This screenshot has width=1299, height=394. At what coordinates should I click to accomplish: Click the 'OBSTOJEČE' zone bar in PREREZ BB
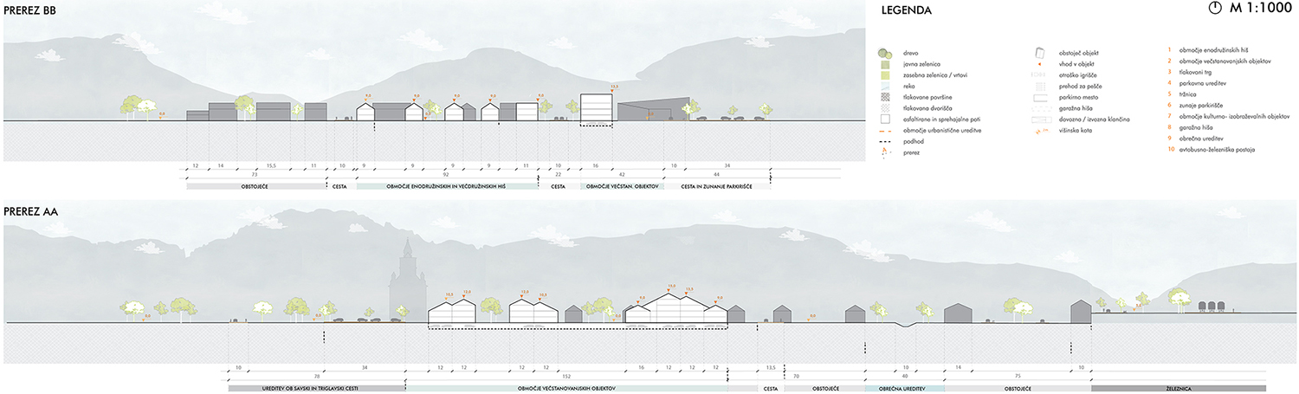coord(255,185)
